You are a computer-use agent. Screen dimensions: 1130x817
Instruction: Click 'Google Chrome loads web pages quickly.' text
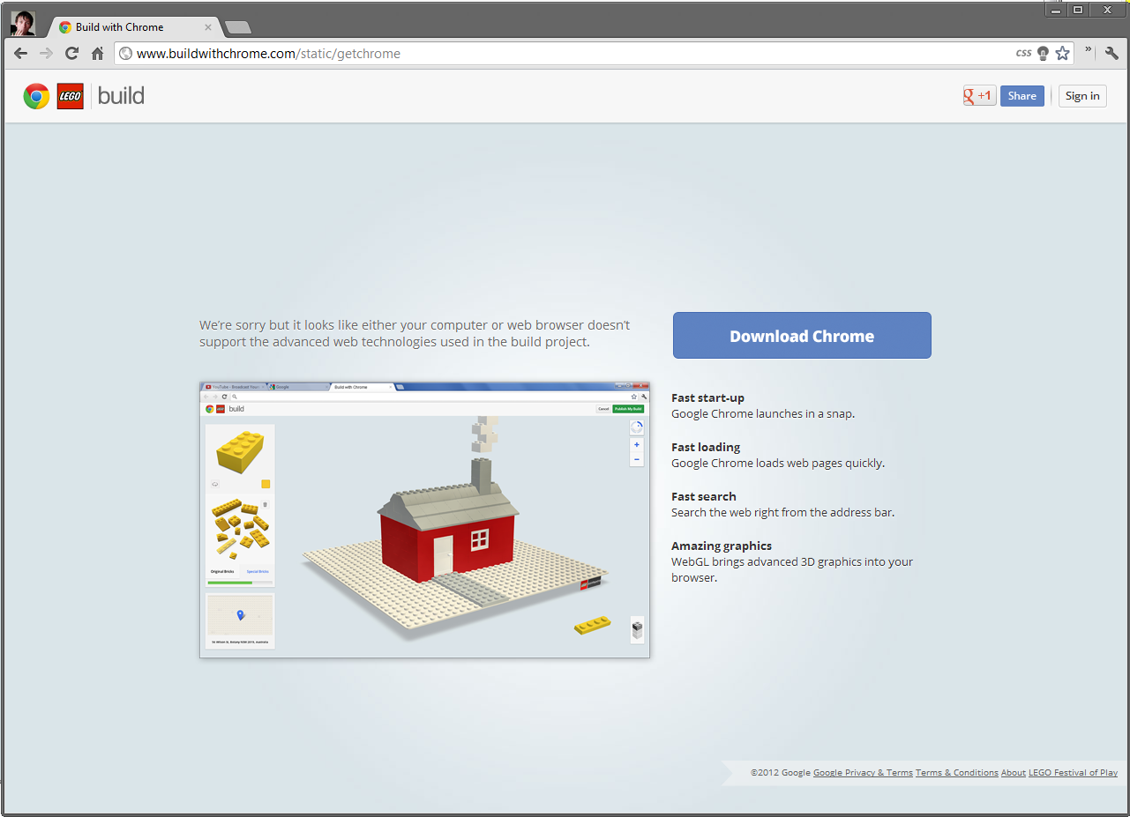[778, 464]
